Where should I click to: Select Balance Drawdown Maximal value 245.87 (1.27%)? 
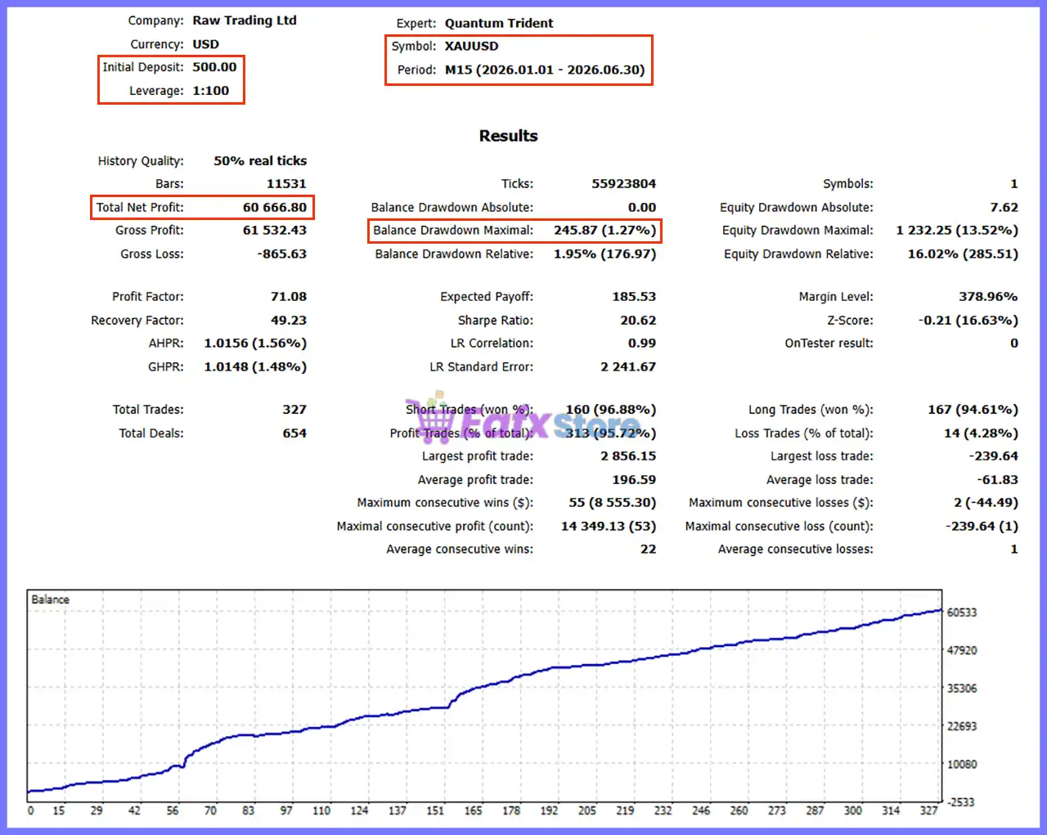(604, 231)
